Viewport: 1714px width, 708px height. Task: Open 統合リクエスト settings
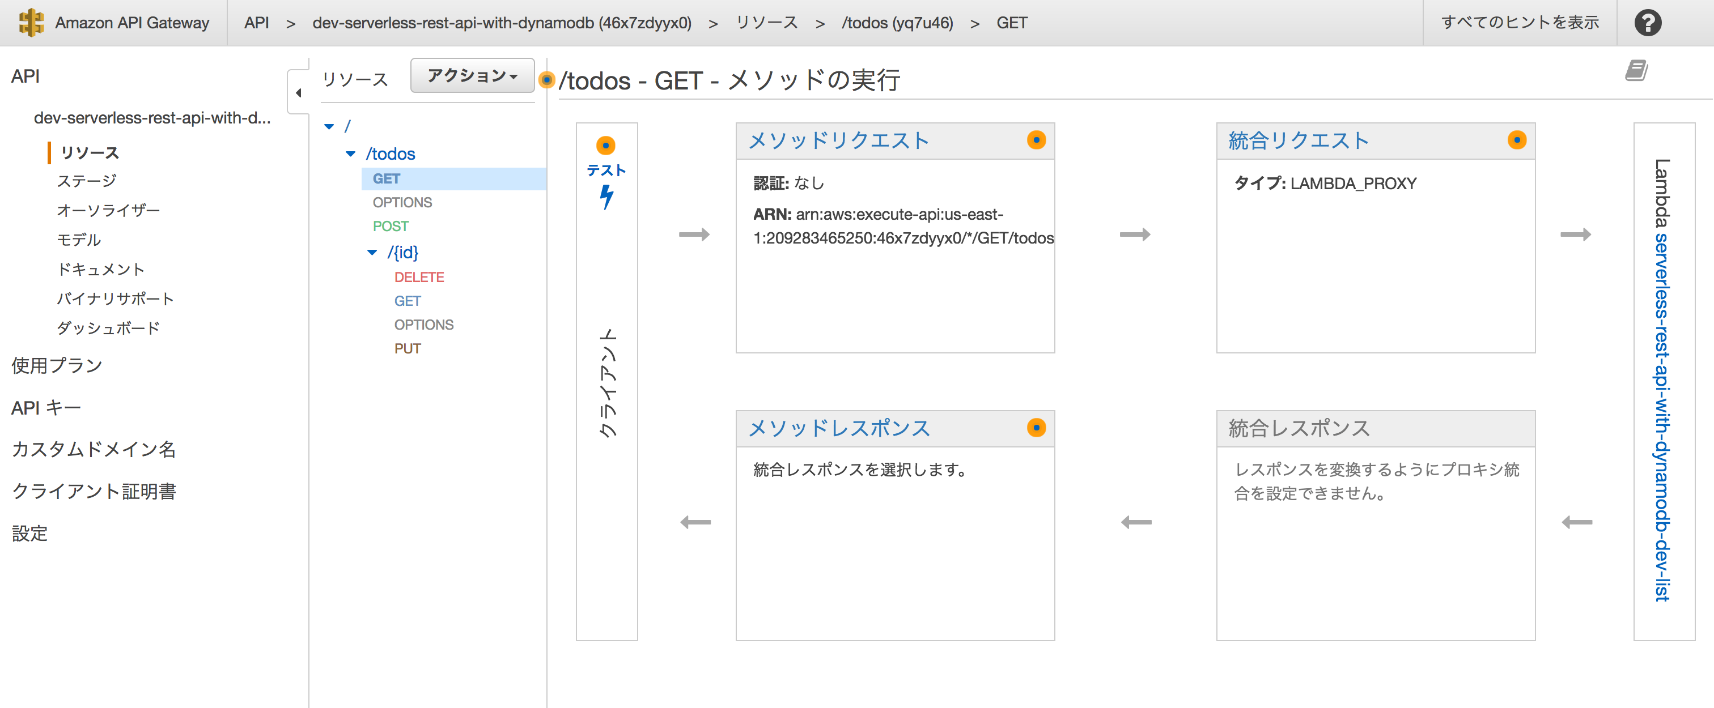coord(1298,140)
